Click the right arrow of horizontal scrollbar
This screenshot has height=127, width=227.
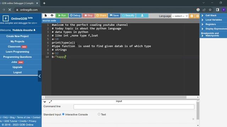pyautogui.click(x=198, y=97)
